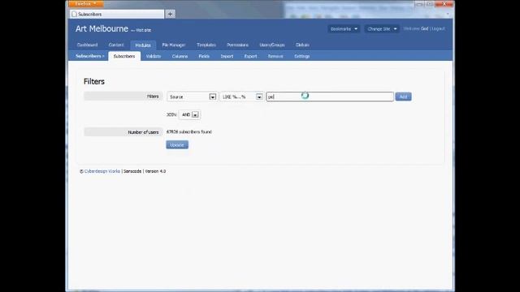520x292 pixels.
Task: Select the Modules menu
Action: point(143,45)
